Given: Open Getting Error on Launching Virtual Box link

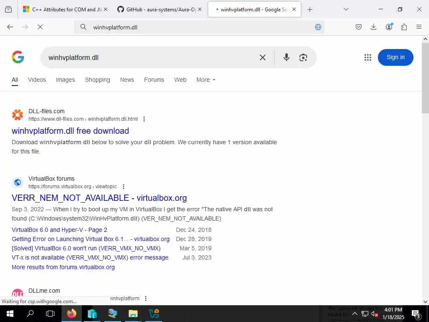Looking at the screenshot, I should click(x=90, y=239).
